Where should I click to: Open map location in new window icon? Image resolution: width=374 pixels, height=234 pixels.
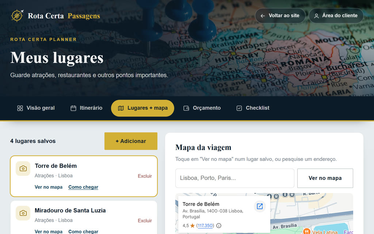click(260, 206)
